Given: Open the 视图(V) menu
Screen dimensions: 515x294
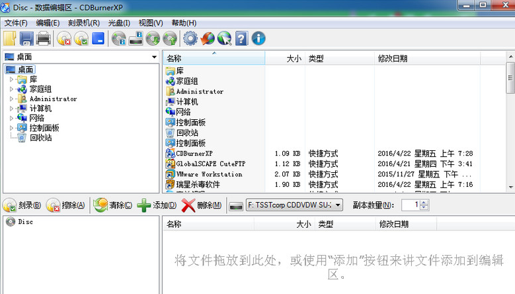Looking at the screenshot, I should [x=151, y=23].
